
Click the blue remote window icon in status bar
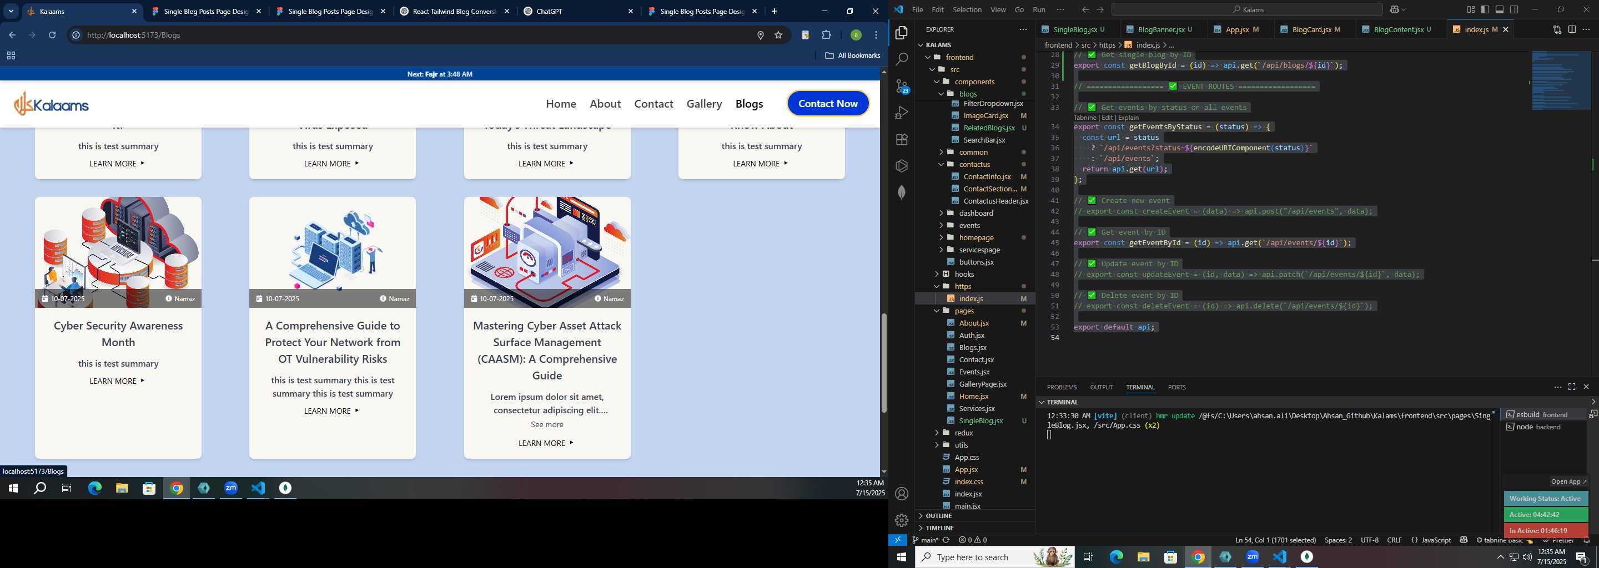(898, 540)
